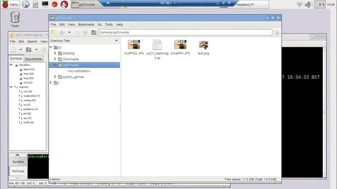Switch to the Symbols sidebar tab

(x=16, y=58)
